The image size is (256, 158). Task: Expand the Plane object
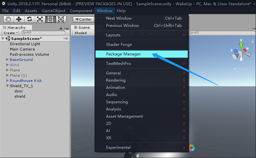click(x=7, y=70)
